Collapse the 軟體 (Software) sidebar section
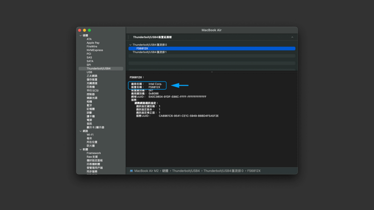 pos(80,150)
